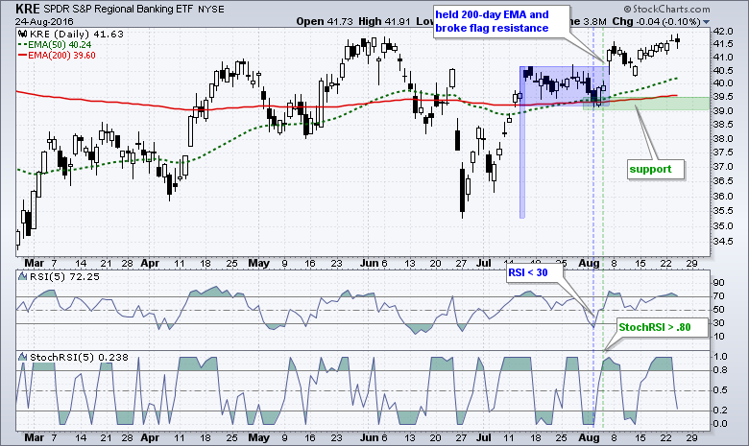Click the 'StochRSI(5) 0.238' panel label

[x=79, y=357]
